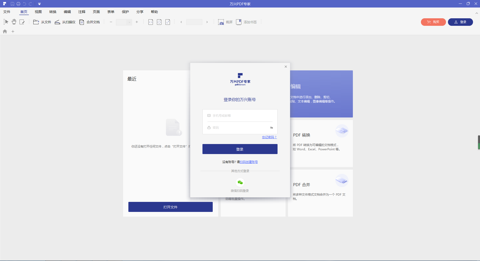Screen dimensions: 480x261
Task: Activate the hand pan tool
Action: pos(14,22)
